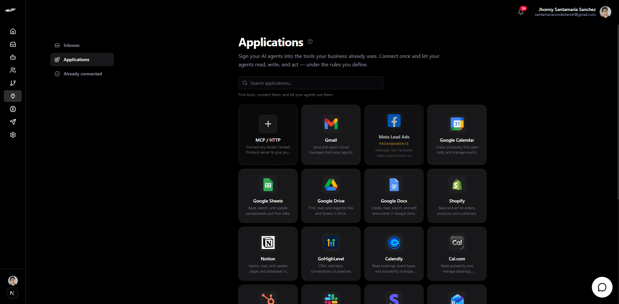The height and width of the screenshot is (304, 619).
Task: Click the help question mark beside Applications
Action: tap(310, 41)
